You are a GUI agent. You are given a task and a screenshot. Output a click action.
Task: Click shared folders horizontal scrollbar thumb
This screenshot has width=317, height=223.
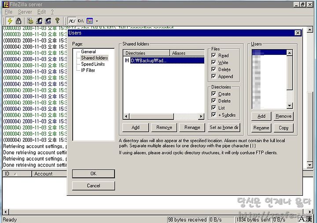pos(151,116)
